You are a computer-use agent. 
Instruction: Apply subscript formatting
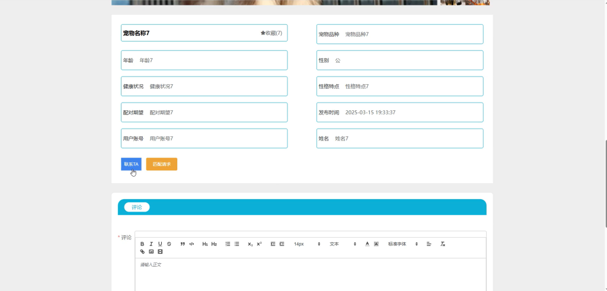coord(250,244)
